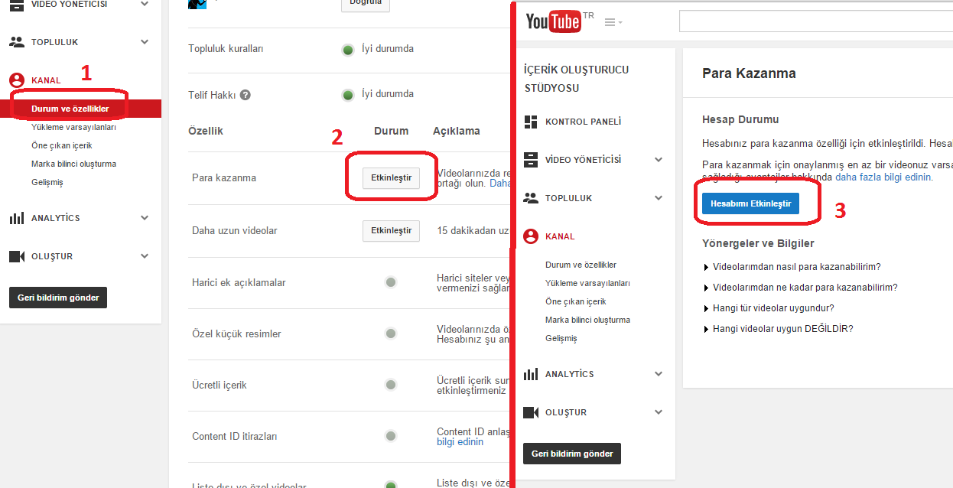This screenshot has height=488, width=953.
Task: Expand 'Videolarımdan nasıl para kazanabilirim?' question
Action: (792, 267)
